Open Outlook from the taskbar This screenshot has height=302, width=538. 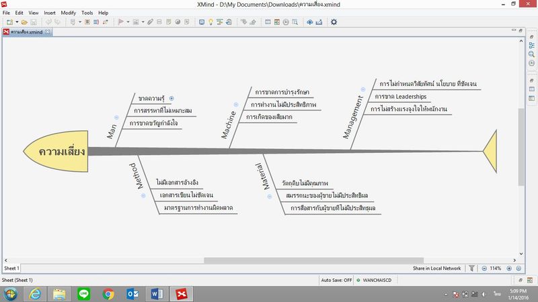coord(132,294)
